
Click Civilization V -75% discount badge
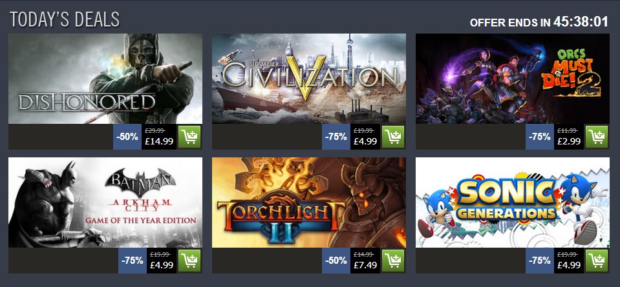click(x=336, y=137)
